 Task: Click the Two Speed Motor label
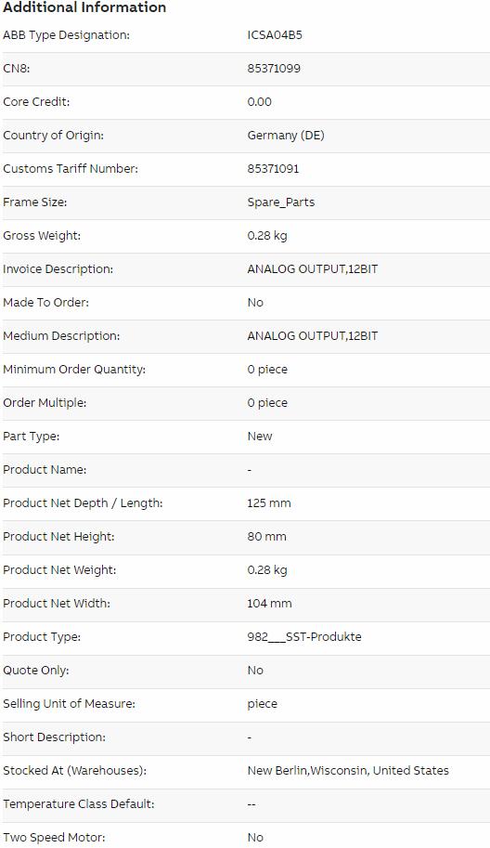54,838
